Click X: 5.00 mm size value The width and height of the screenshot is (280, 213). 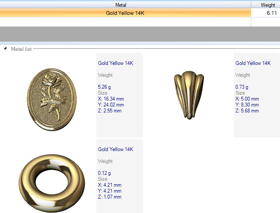point(247,99)
